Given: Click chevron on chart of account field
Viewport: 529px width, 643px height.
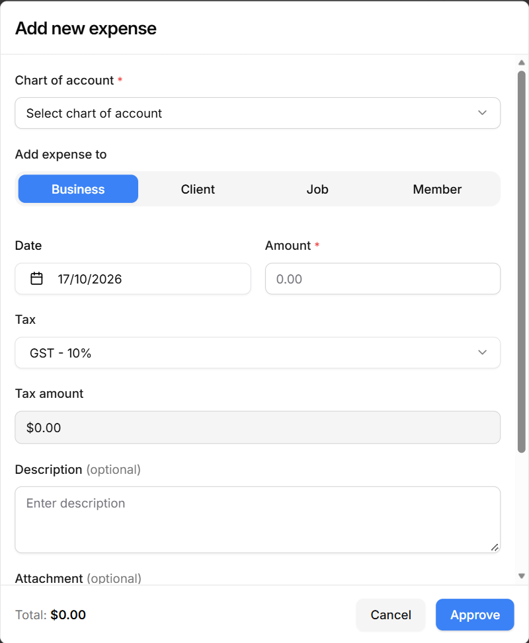Looking at the screenshot, I should point(482,113).
